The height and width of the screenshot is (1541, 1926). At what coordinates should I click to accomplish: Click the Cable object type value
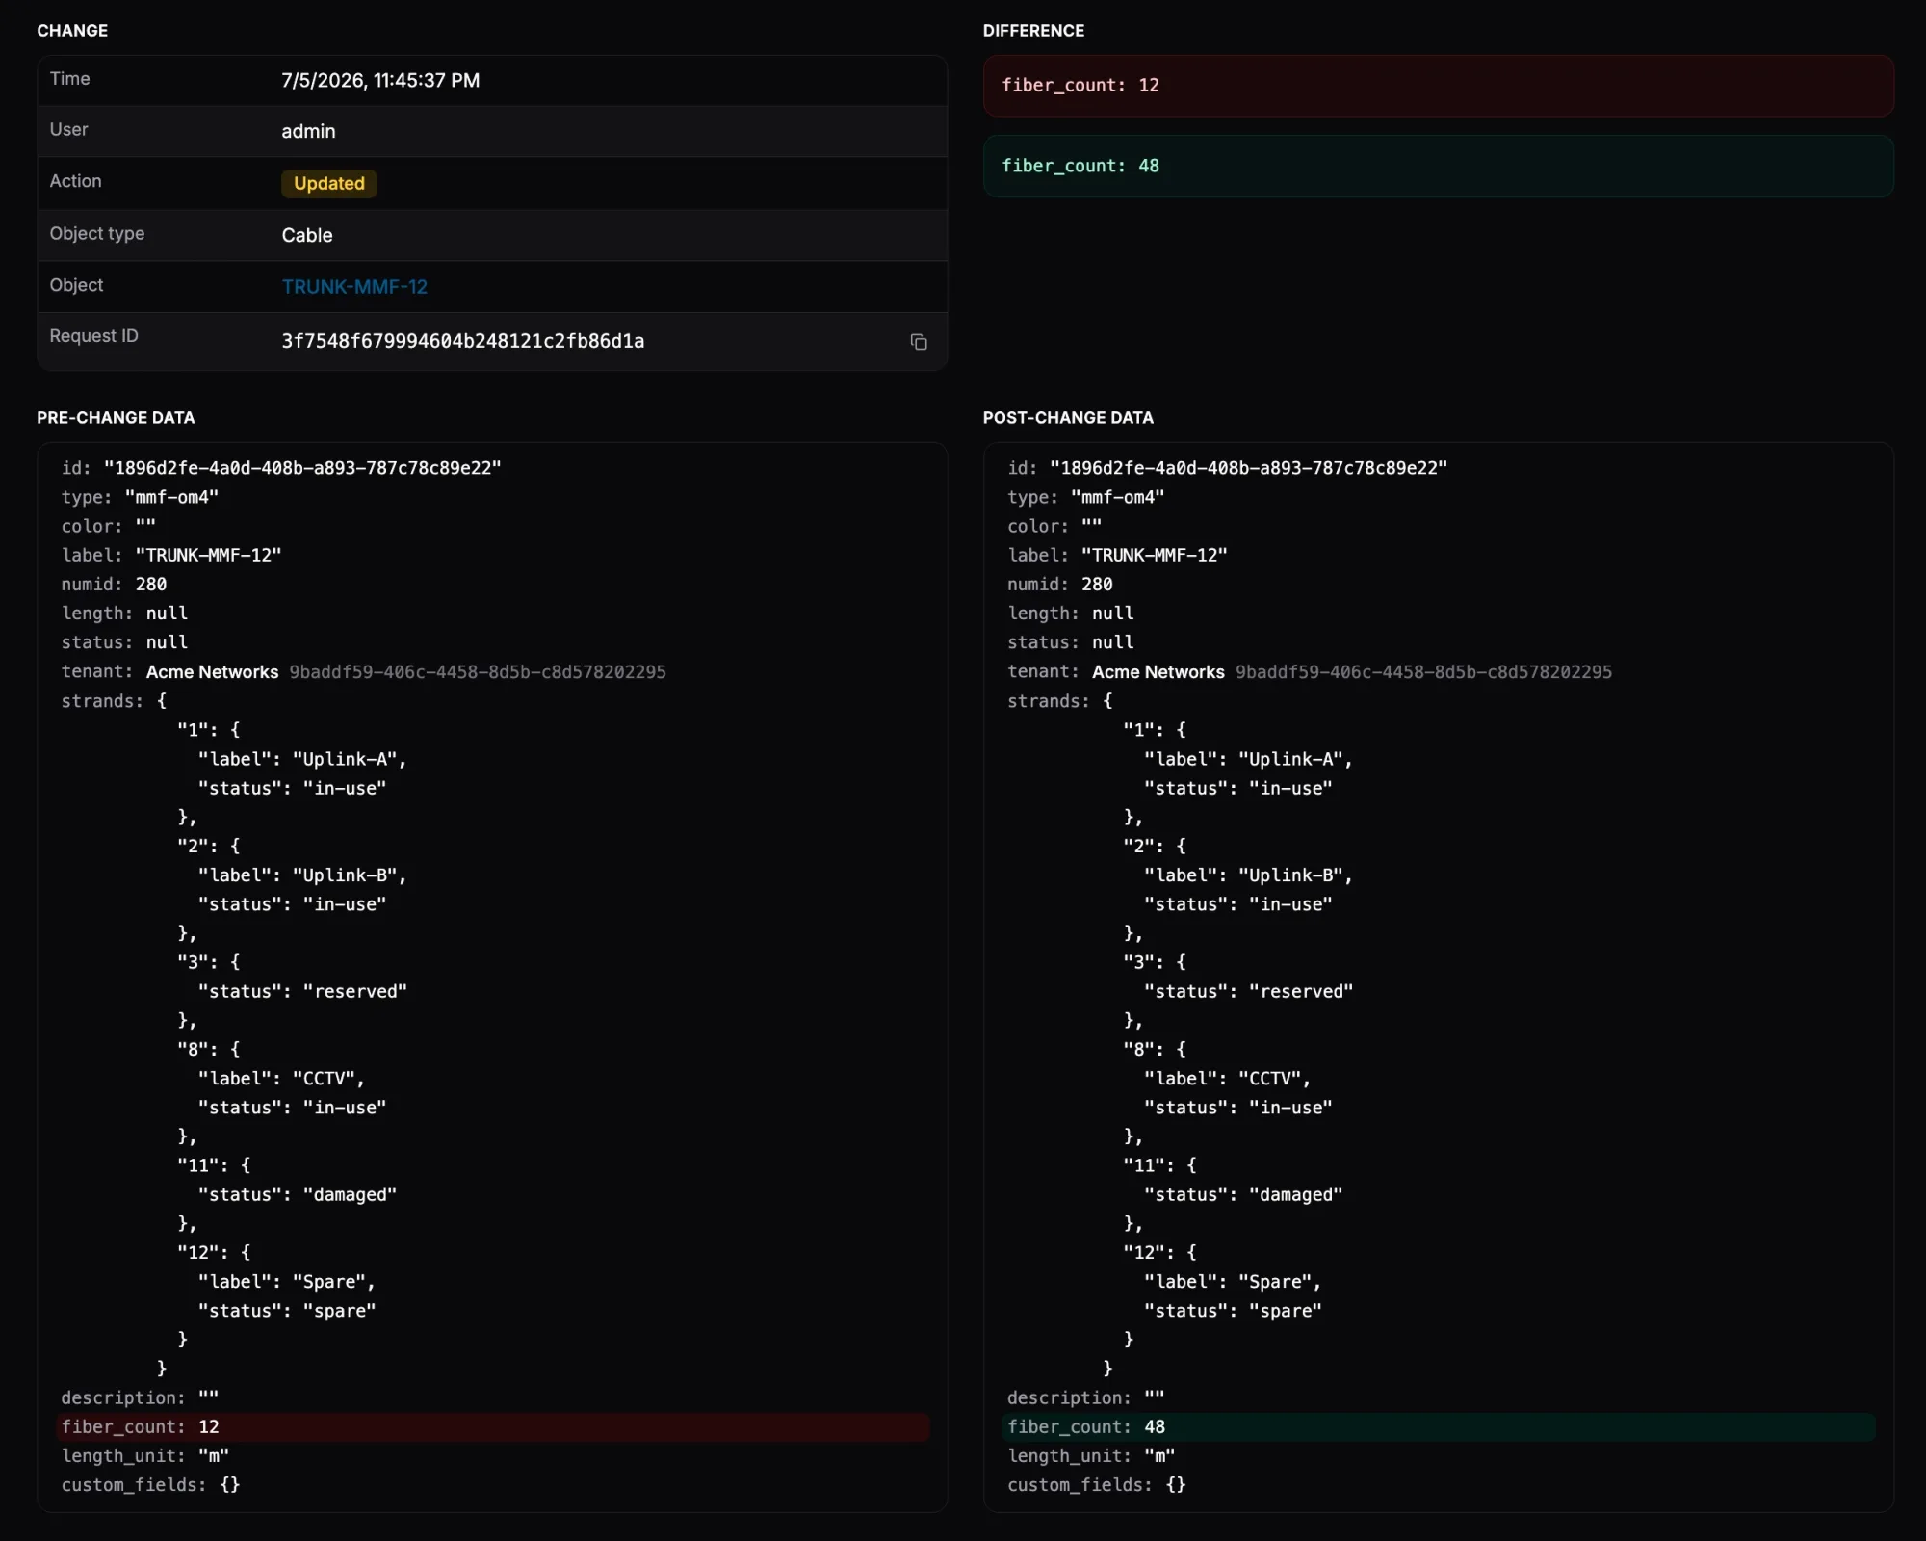[x=307, y=235]
